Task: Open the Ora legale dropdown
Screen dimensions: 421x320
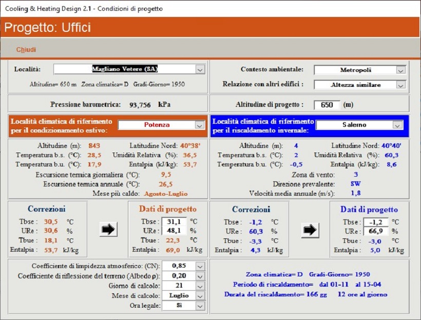Action: (200, 306)
